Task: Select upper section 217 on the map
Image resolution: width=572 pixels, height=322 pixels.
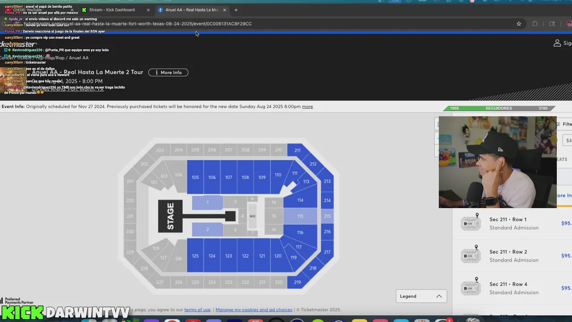Action: coord(327,252)
